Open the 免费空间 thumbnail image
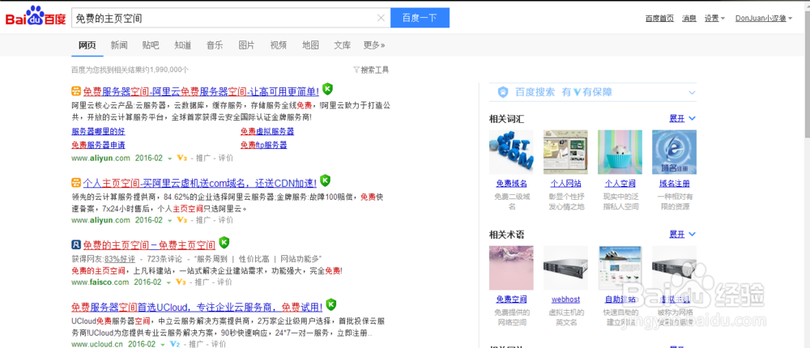The image size is (810, 348). click(x=511, y=267)
